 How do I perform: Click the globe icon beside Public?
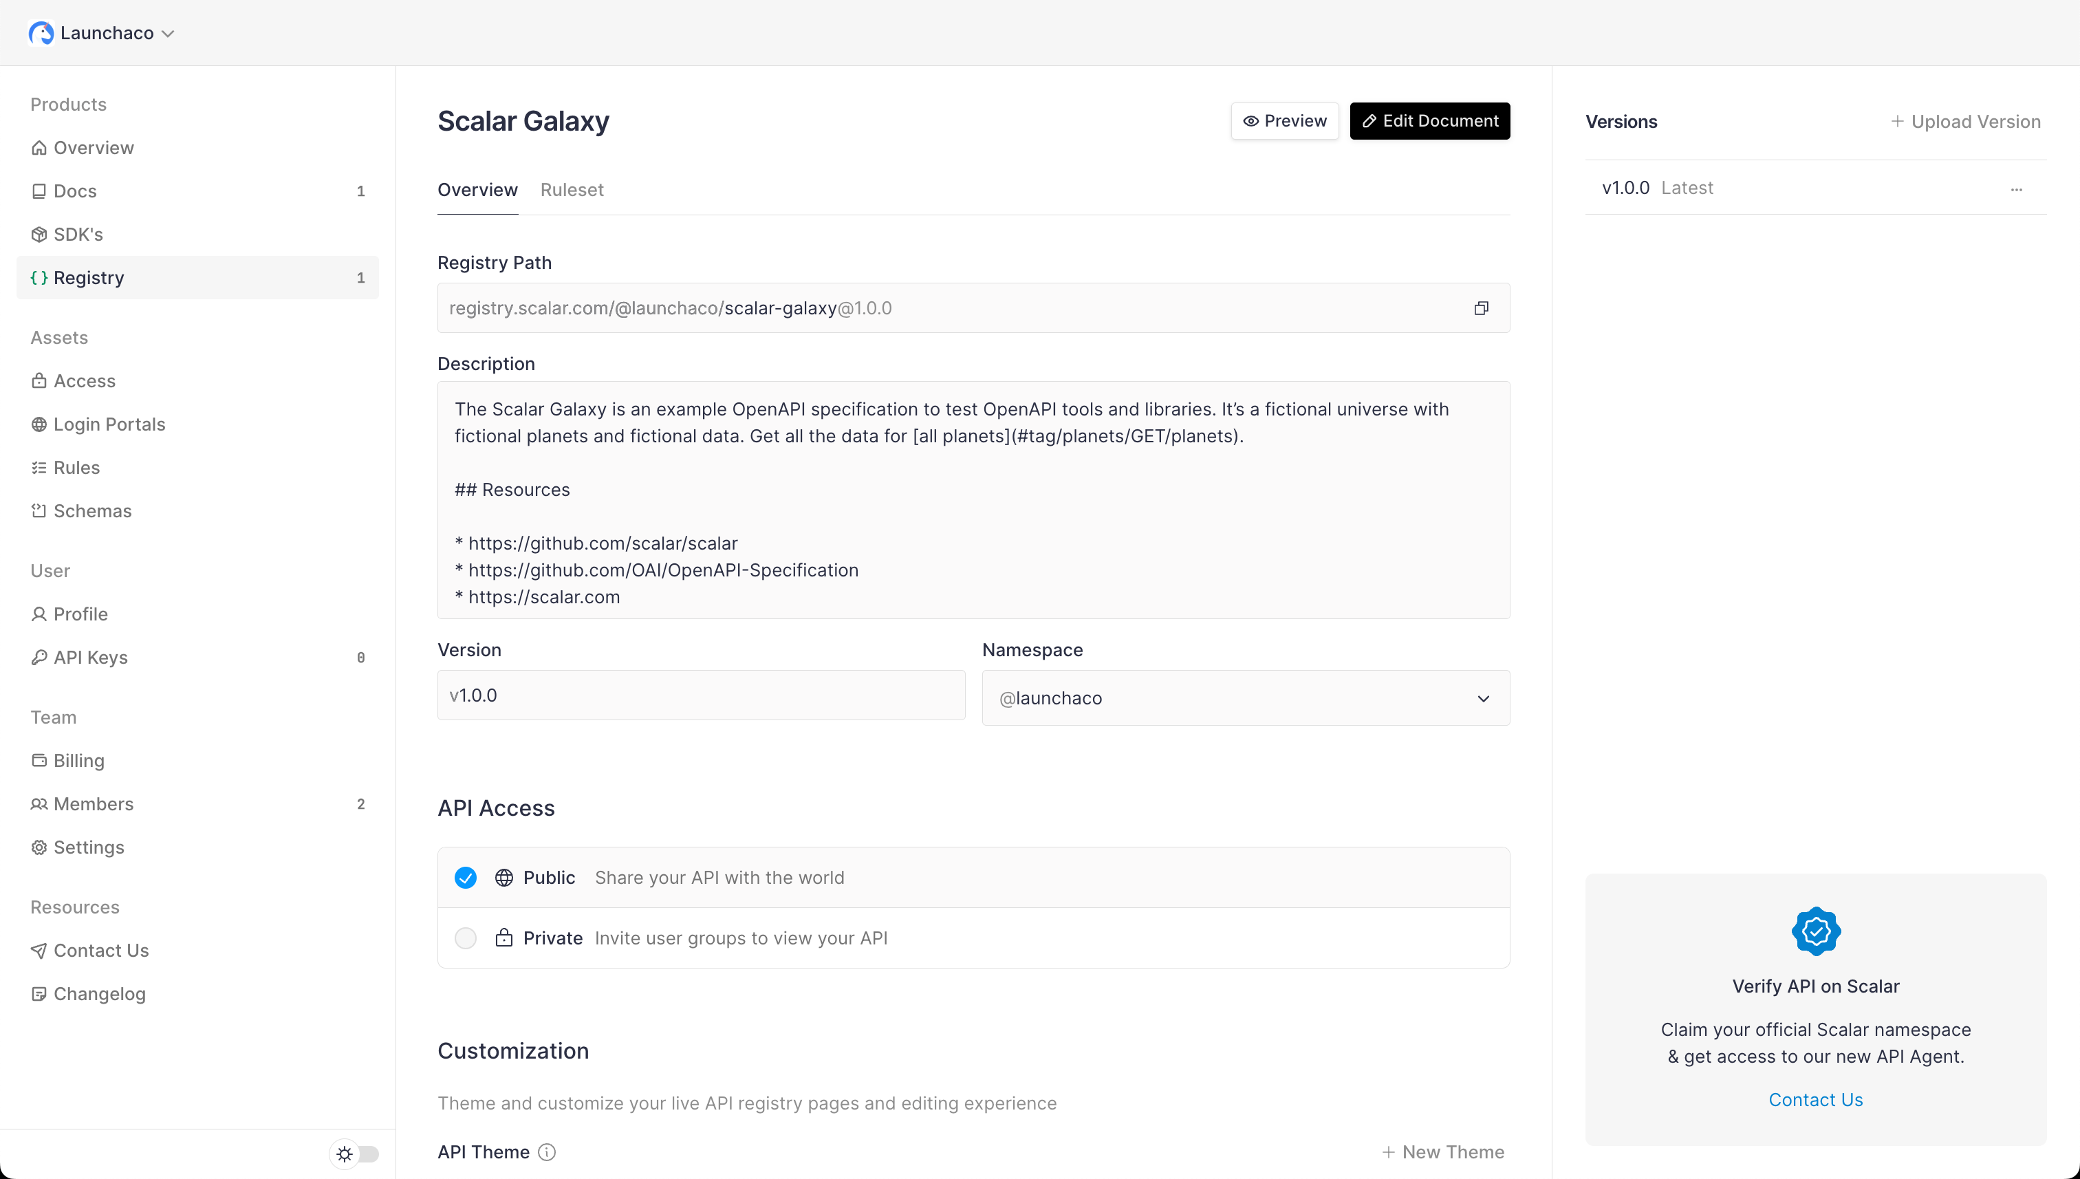503,878
